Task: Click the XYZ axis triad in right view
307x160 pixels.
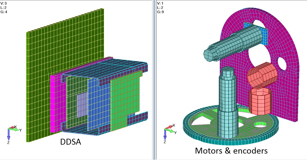Action: tap(170, 133)
